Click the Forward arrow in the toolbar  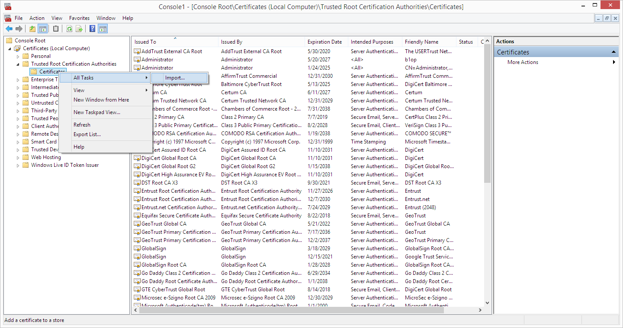[x=19, y=29]
